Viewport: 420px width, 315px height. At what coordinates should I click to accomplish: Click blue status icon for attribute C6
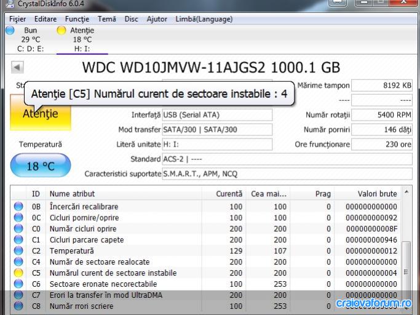coord(18,284)
